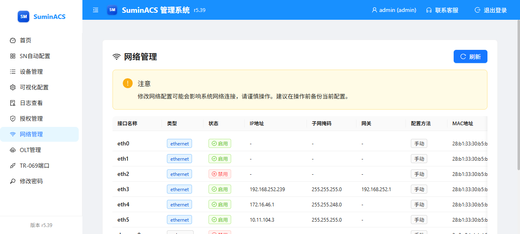
Task: Click the cloud icon beside OLT管理
Action: pos(13,150)
